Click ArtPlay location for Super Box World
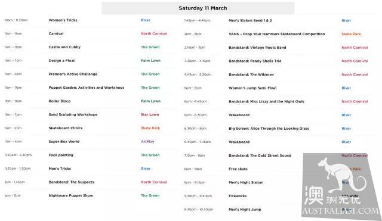 [147, 142]
